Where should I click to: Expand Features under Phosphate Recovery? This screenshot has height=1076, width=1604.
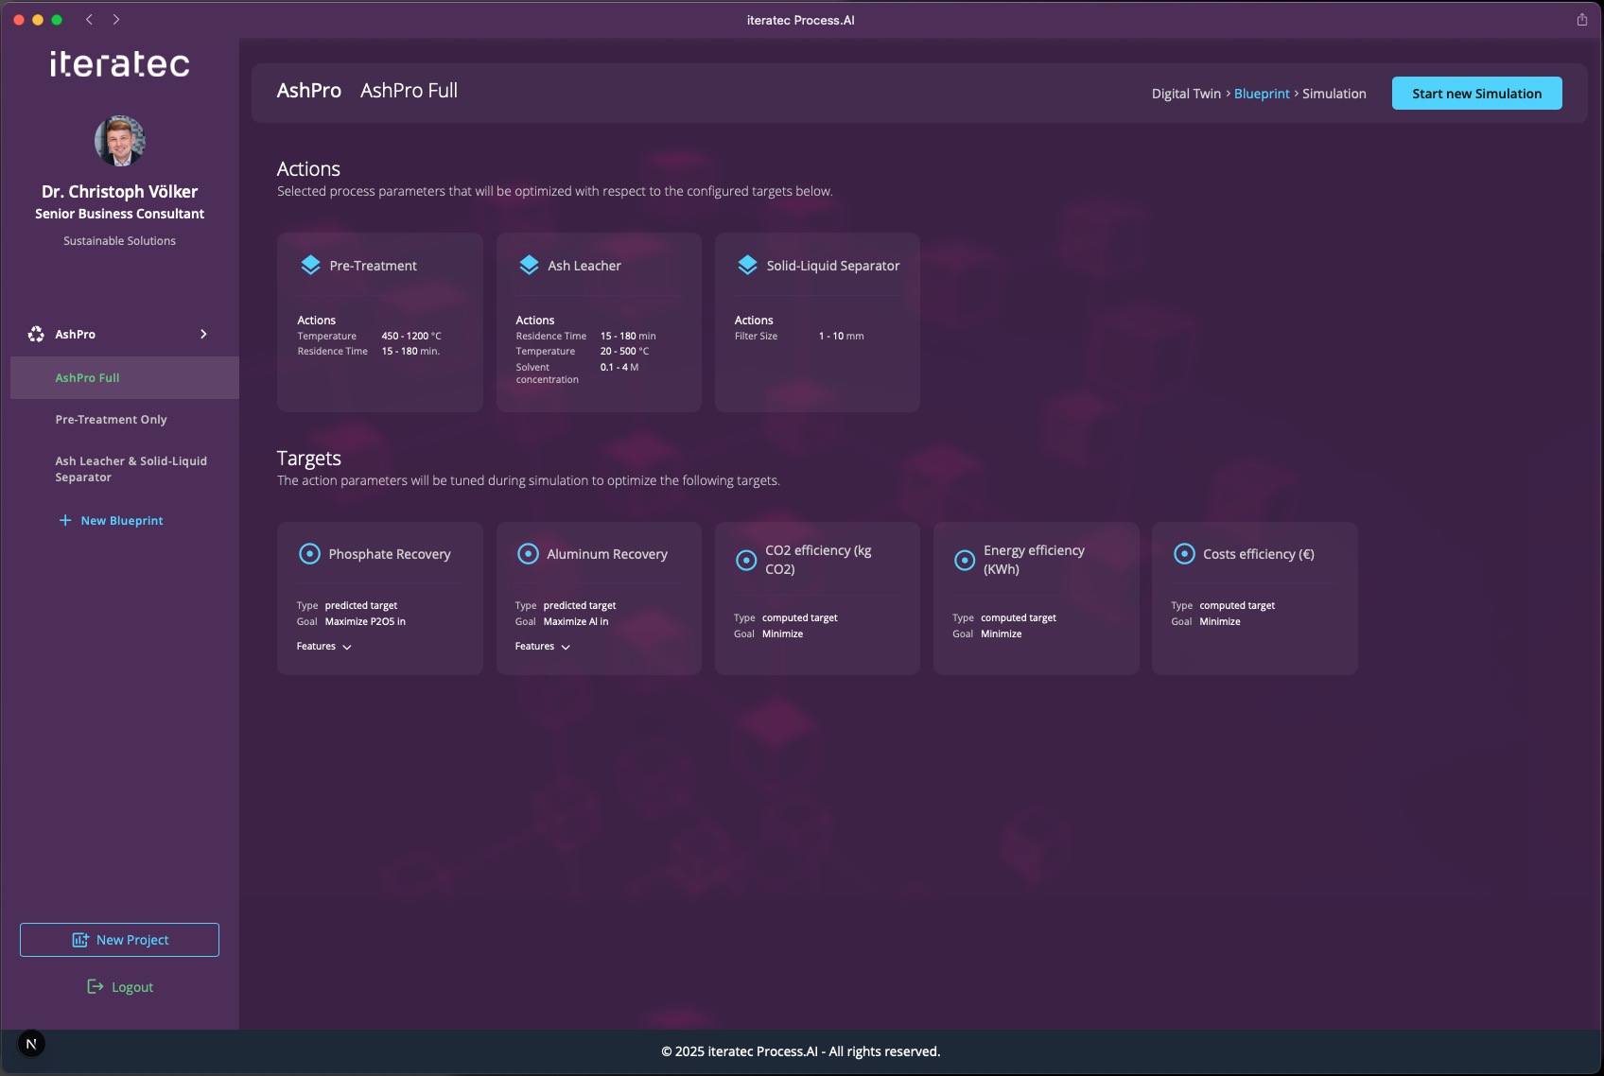coord(324,647)
